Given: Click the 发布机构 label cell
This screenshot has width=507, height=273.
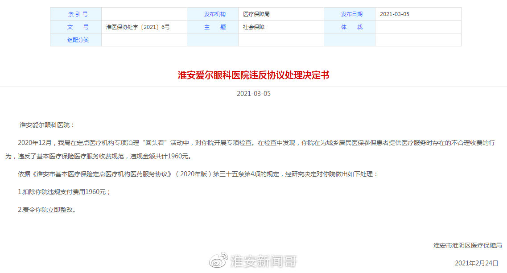Looking at the screenshot, I should click(213, 14).
